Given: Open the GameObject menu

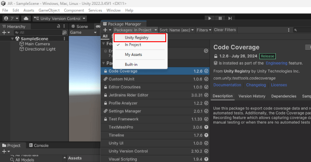Looking at the screenshot, I should tap(49, 10).
